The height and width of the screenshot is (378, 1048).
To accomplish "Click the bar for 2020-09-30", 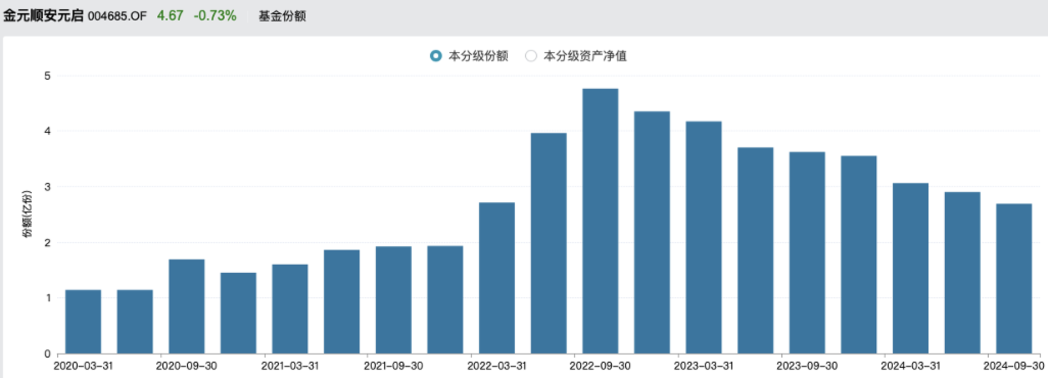I will pyautogui.click(x=187, y=306).
